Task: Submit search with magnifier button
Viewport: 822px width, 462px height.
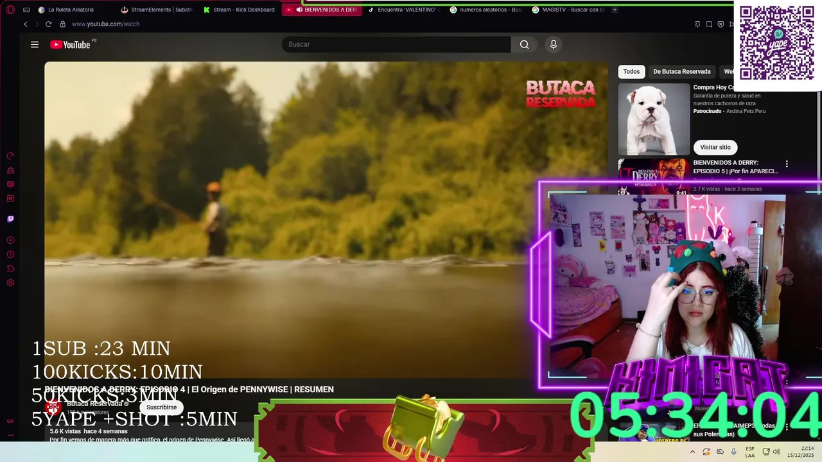Action: click(x=524, y=44)
